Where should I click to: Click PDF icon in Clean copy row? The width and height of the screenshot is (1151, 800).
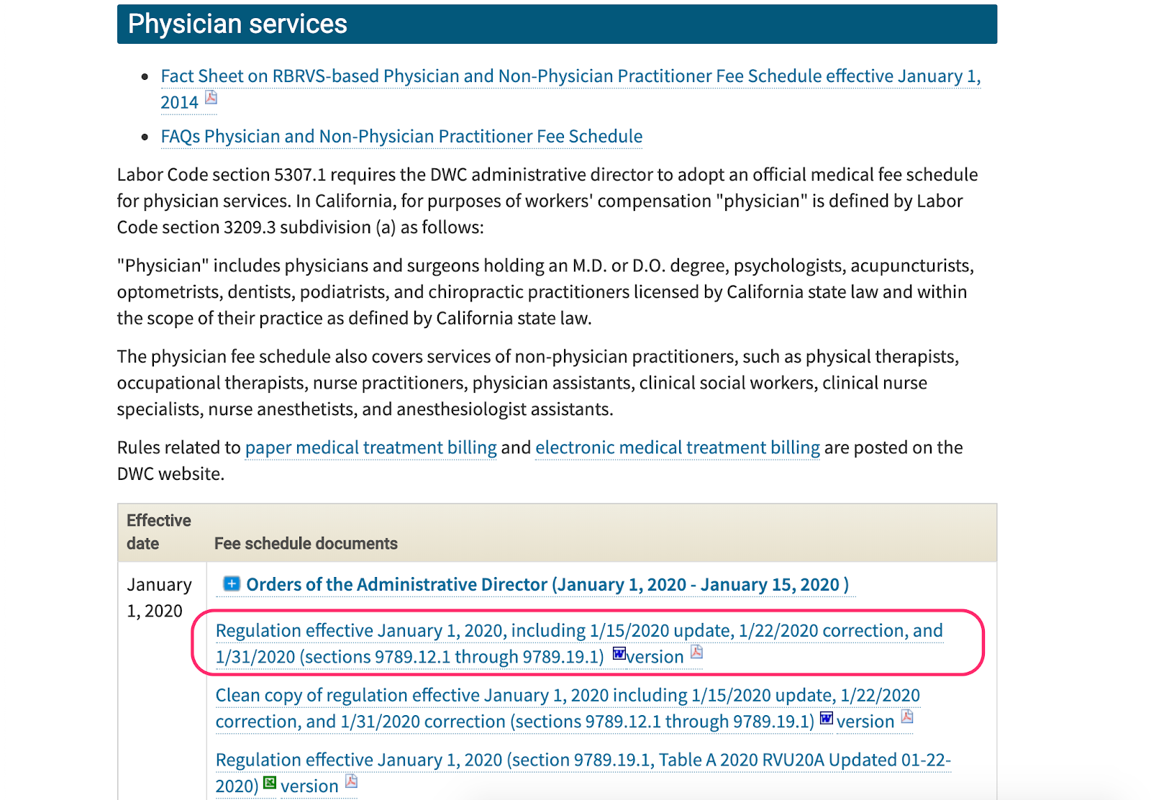click(907, 717)
